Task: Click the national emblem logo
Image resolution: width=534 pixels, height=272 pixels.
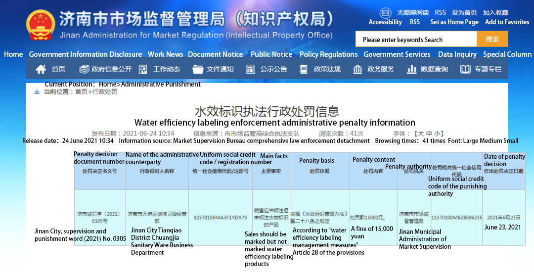Action: [41, 25]
